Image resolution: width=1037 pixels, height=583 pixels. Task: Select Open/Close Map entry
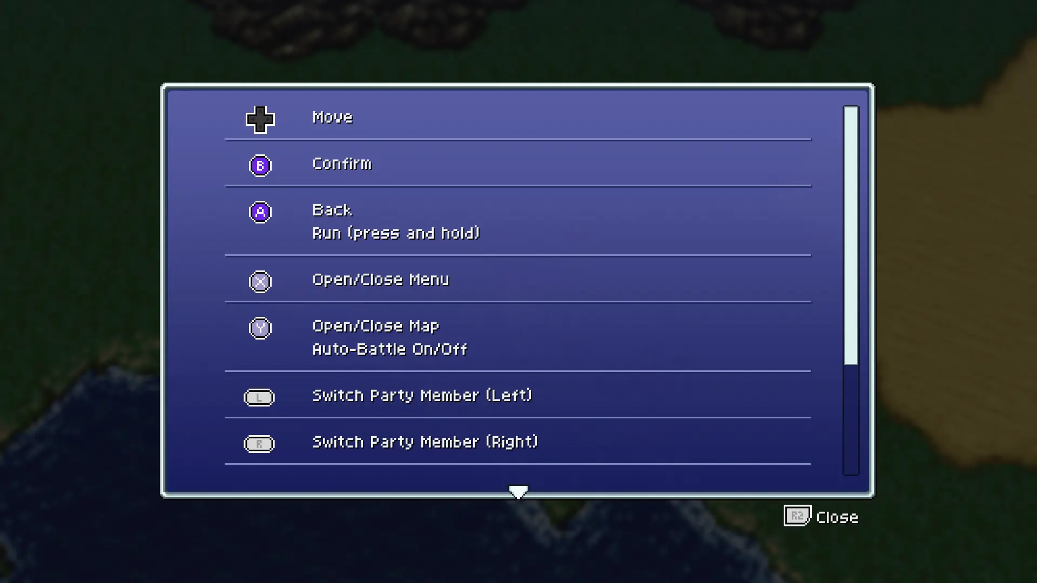pos(376,326)
